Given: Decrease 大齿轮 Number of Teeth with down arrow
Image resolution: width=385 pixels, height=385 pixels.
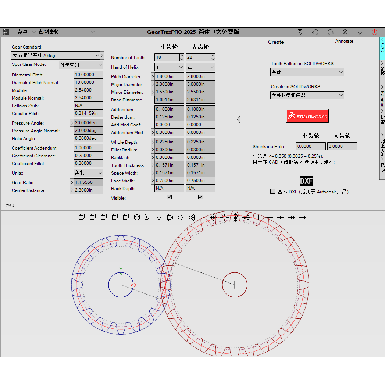Looking at the screenshot, I should click(213, 59).
